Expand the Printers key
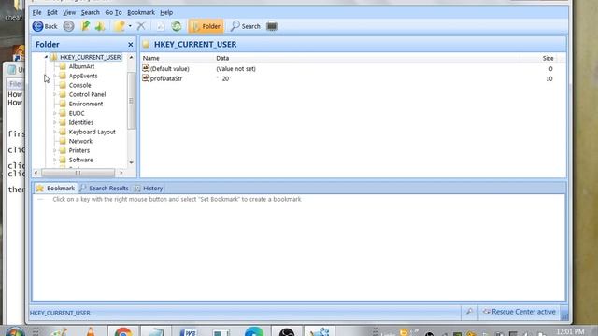598x336 pixels. coord(54,150)
